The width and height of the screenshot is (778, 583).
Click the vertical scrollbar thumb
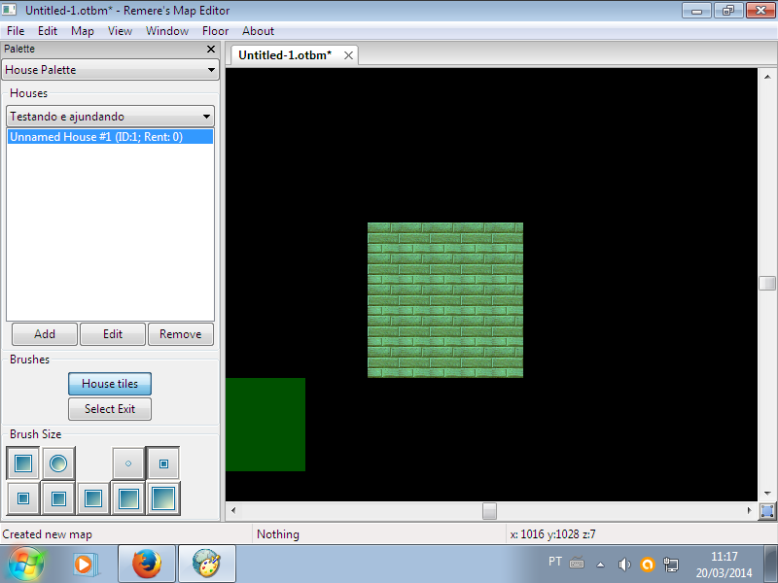pyautogui.click(x=767, y=283)
